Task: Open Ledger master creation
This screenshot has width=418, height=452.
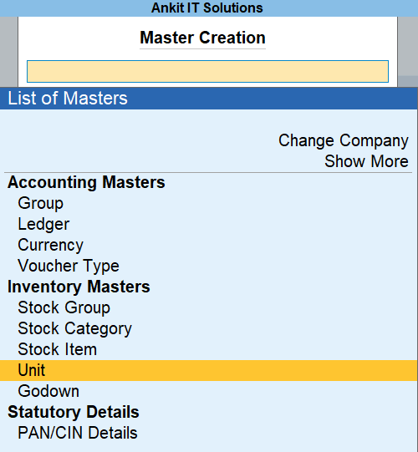Action: 43,224
